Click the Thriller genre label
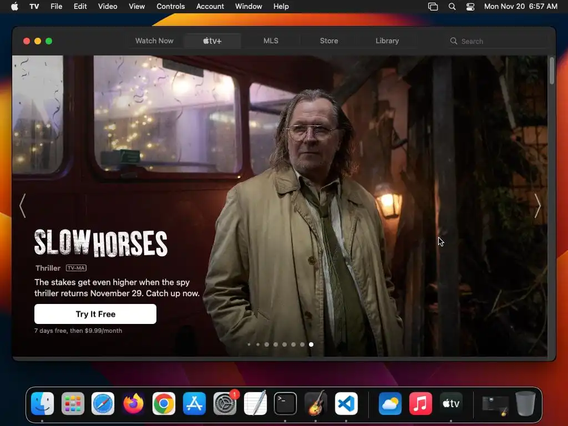Viewport: 568px width, 426px height. click(x=48, y=268)
